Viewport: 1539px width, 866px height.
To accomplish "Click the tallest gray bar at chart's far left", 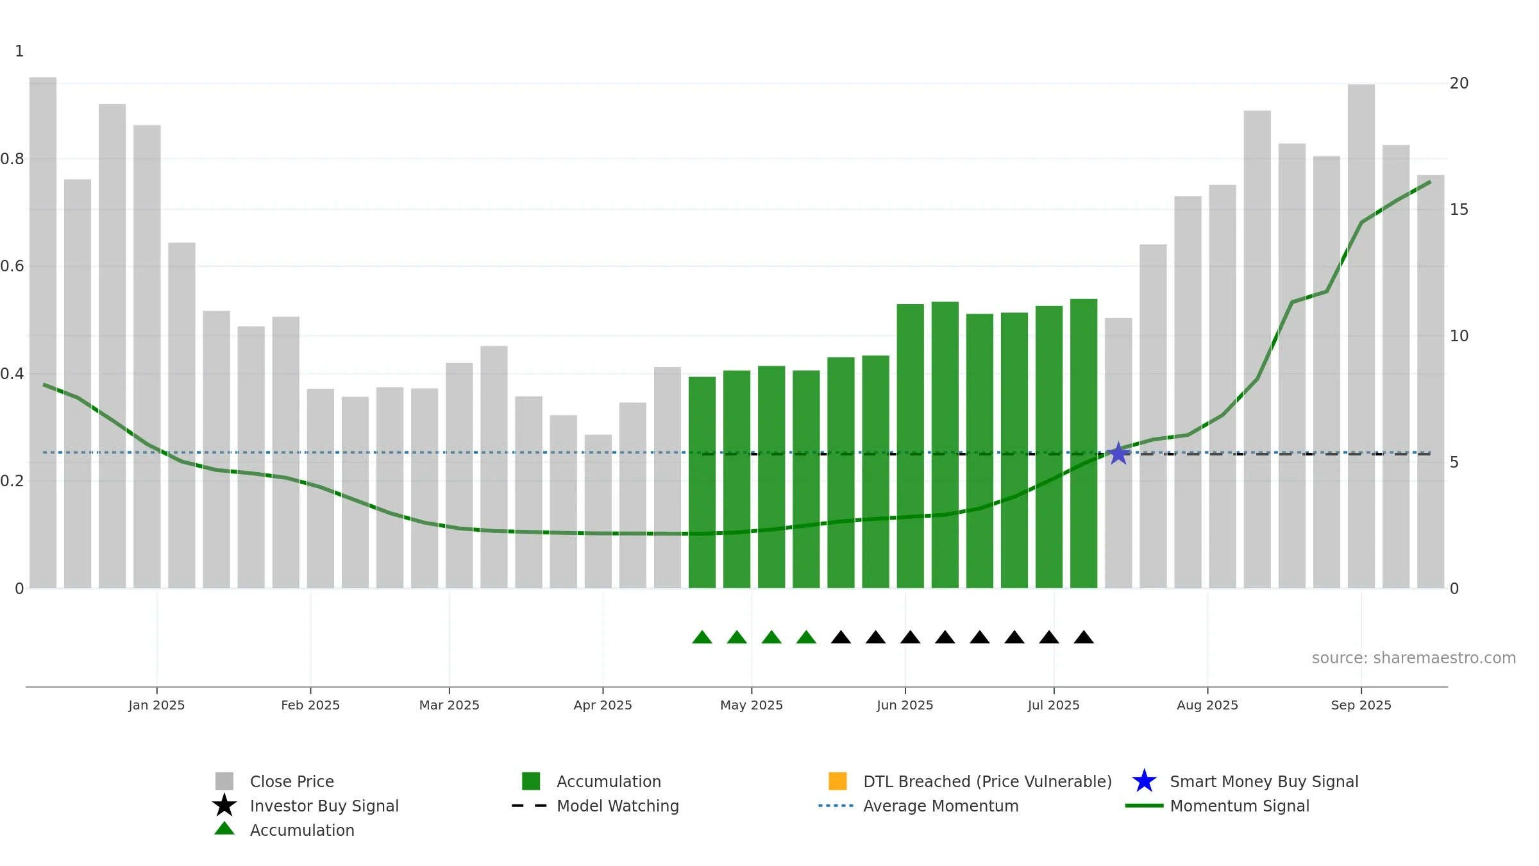I will [x=43, y=332].
